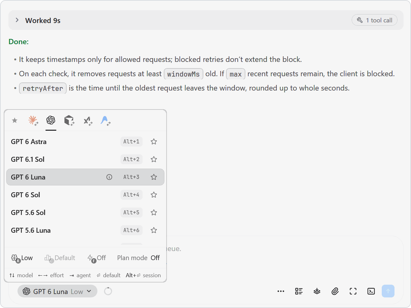
Task: Toggle the fast mode Off setting
Action: (97, 258)
